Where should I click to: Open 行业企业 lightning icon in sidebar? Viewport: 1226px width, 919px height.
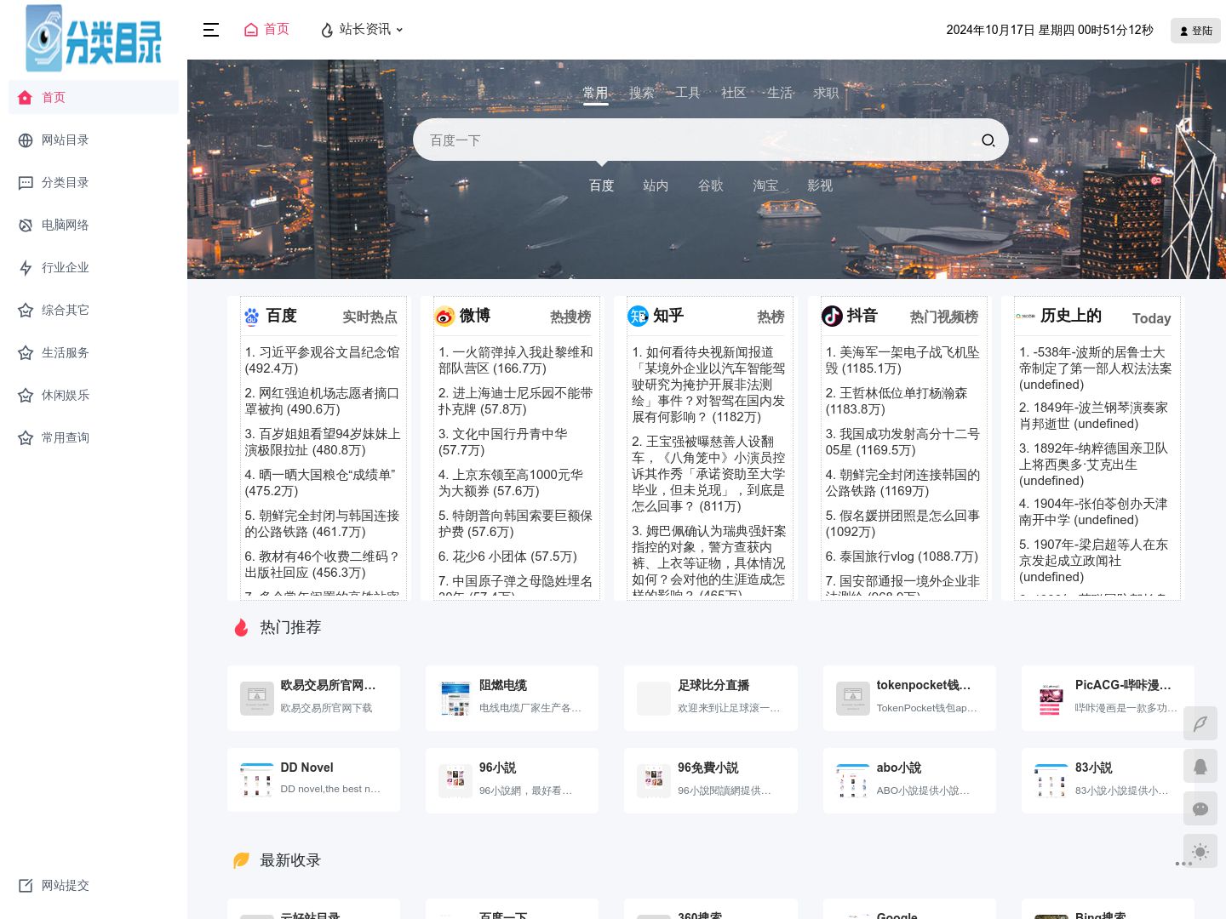[26, 268]
